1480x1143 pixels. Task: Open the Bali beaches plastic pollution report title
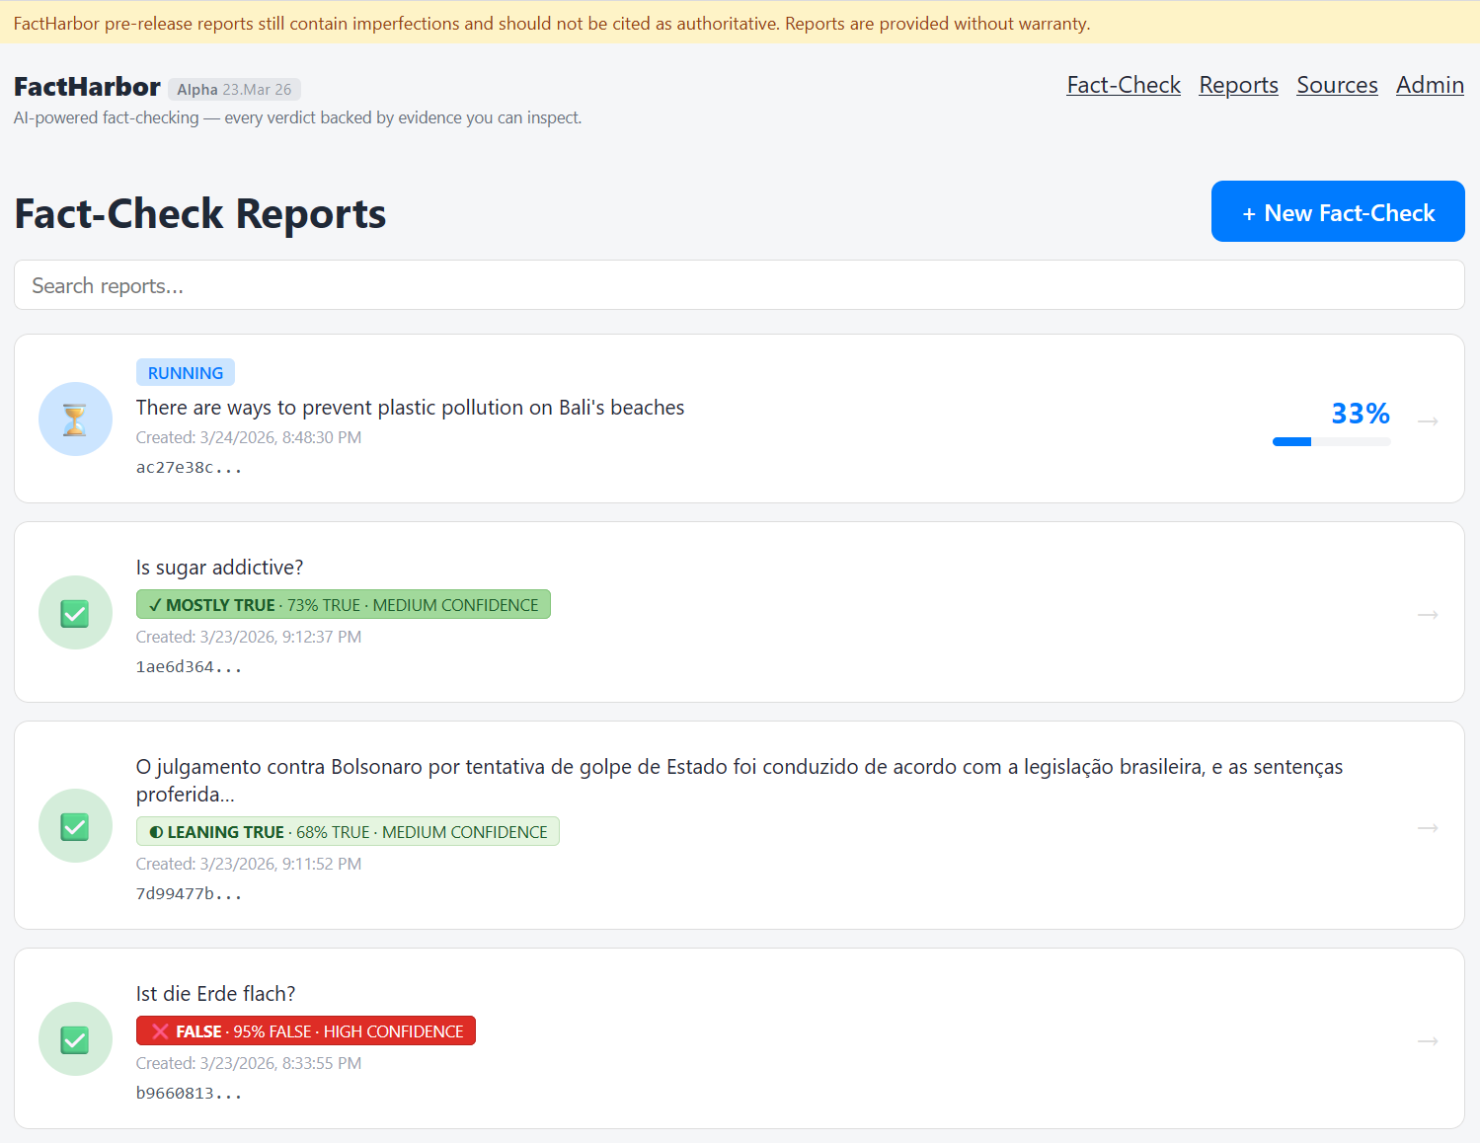(410, 408)
